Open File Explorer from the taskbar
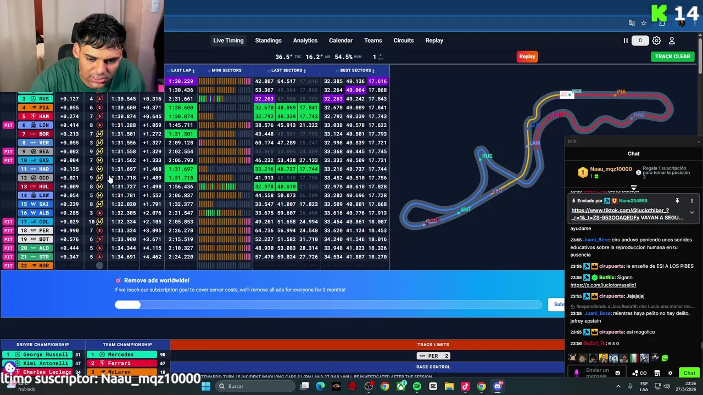 coord(449,386)
